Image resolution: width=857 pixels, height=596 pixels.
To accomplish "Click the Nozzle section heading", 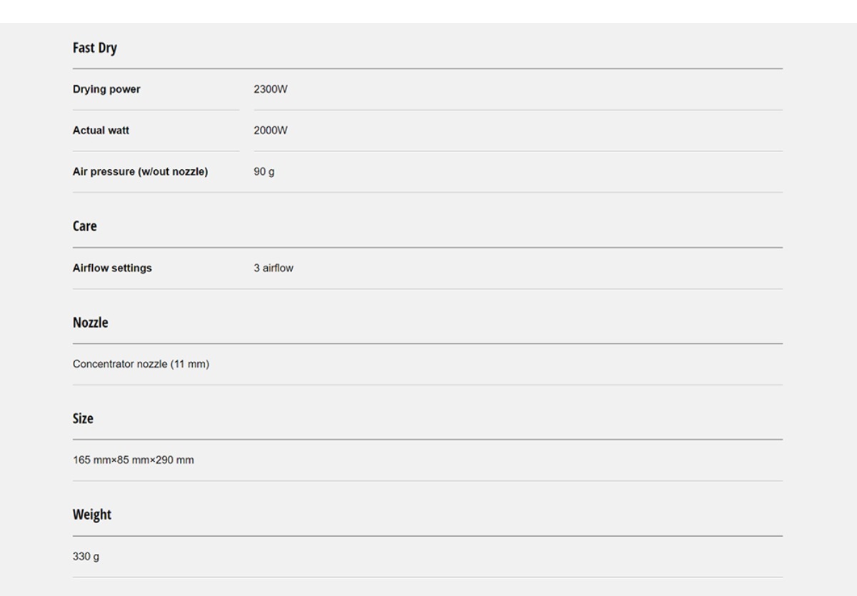I will click(x=90, y=323).
